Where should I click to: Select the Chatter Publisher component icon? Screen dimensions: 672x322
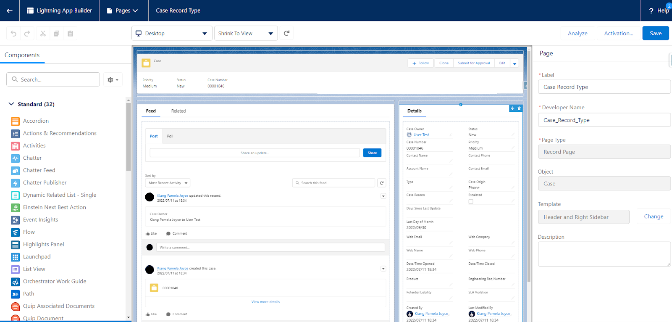click(x=16, y=183)
